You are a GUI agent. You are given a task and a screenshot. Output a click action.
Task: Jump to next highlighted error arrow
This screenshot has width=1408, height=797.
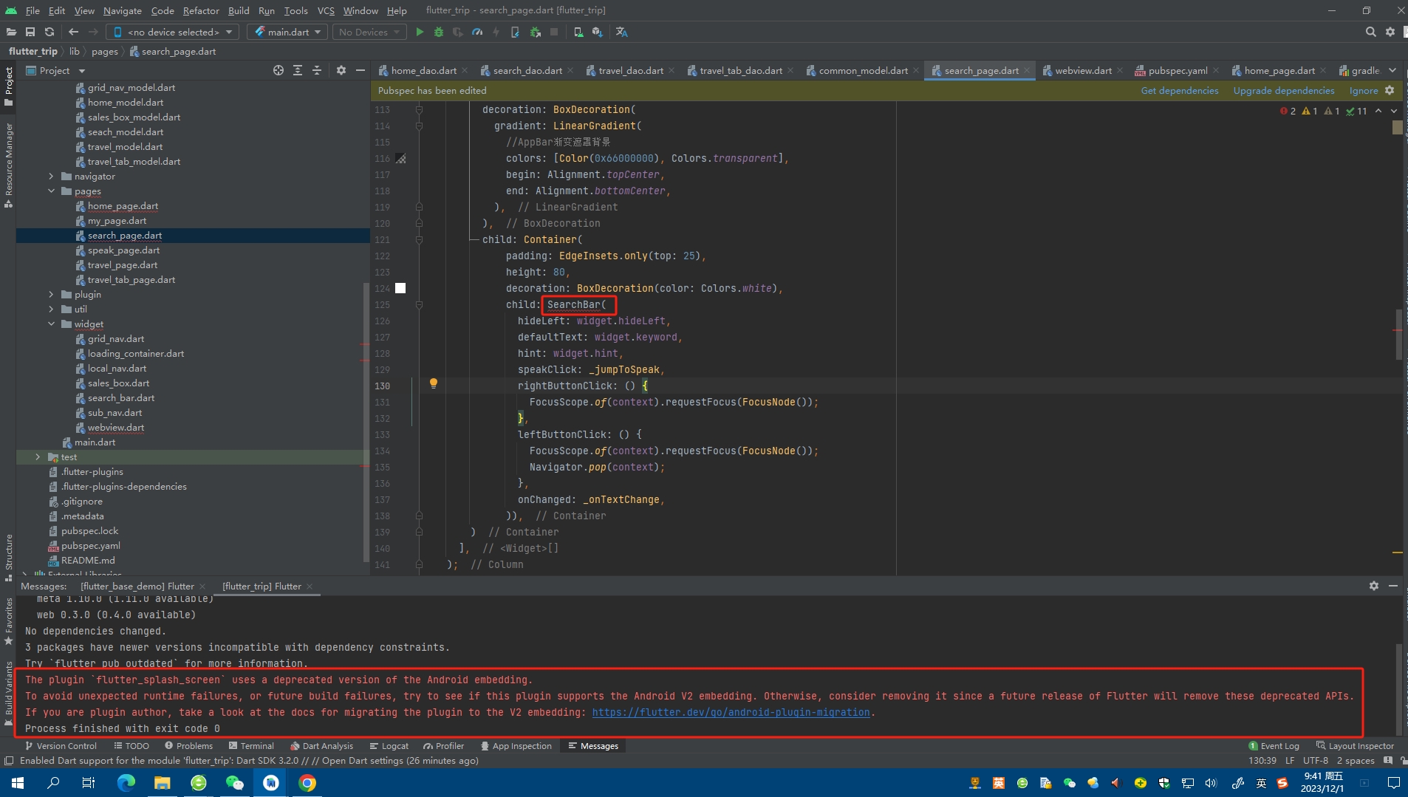click(1394, 111)
